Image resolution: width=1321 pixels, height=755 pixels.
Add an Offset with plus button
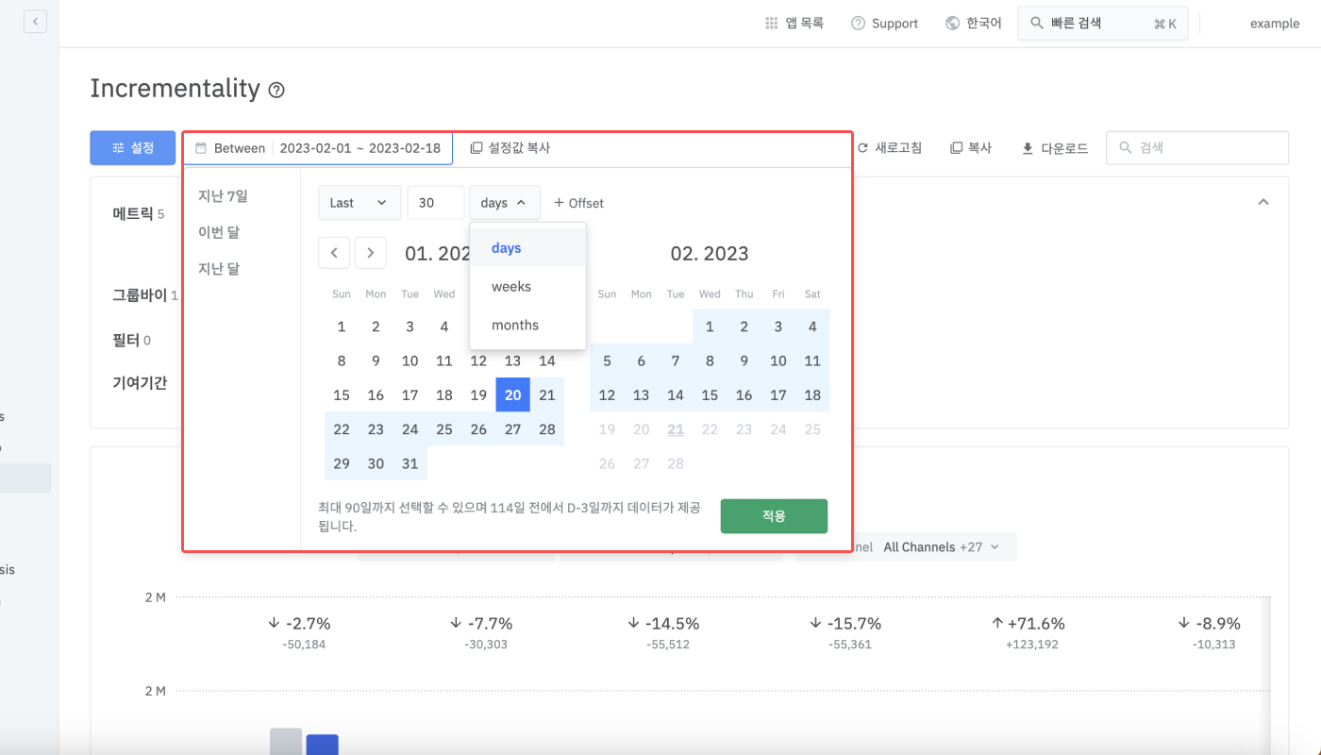(578, 203)
